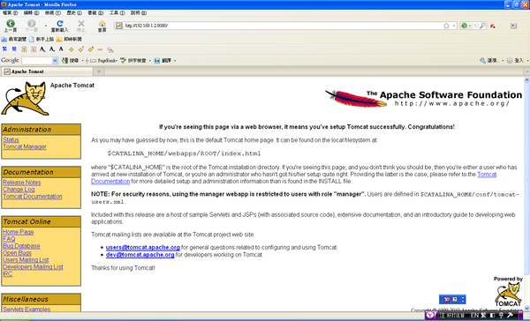Open the Getting Started bookmark
Viewport: 530px width, 321px height.
42,39
